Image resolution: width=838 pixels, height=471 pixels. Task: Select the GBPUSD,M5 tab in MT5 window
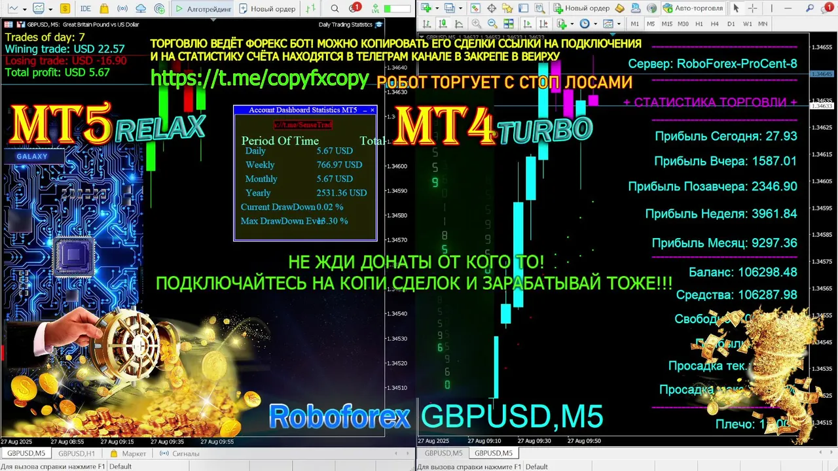tap(26, 453)
